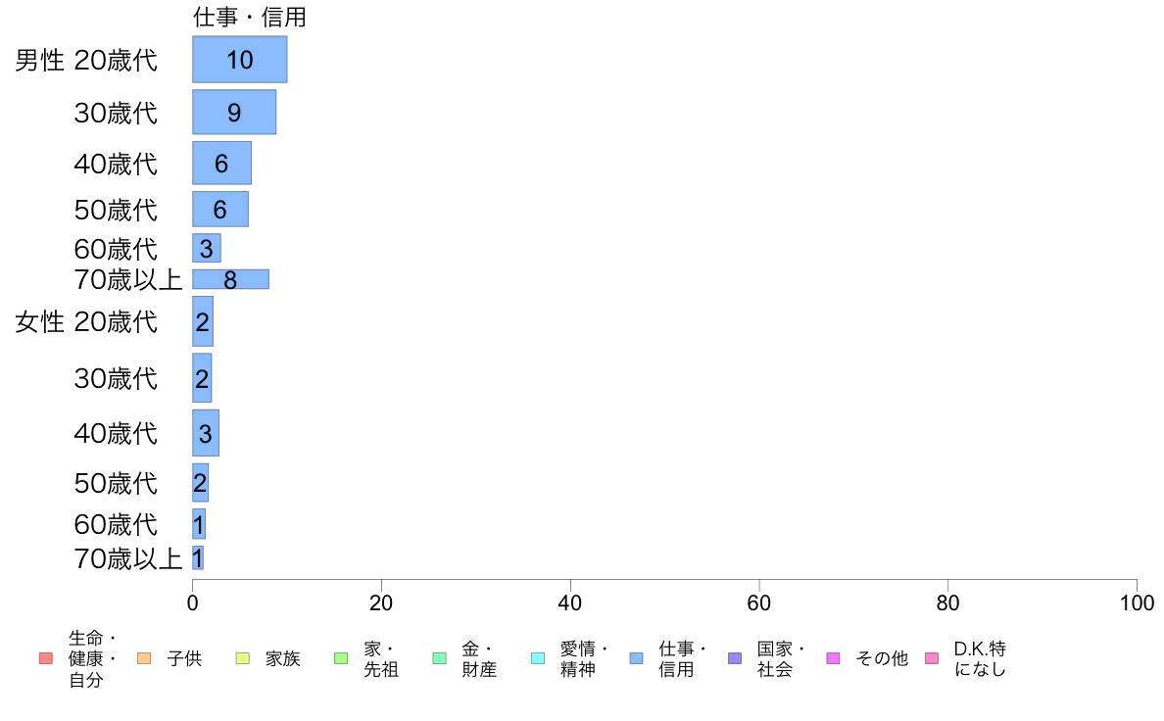The height and width of the screenshot is (721, 1164).
Task: Click the 女性 20歳代 row label
Action: tap(86, 321)
